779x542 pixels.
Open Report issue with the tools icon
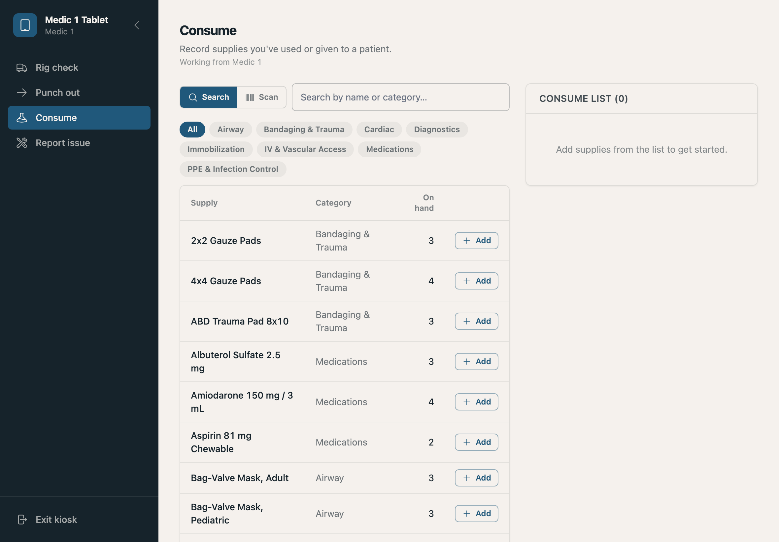pyautogui.click(x=79, y=143)
